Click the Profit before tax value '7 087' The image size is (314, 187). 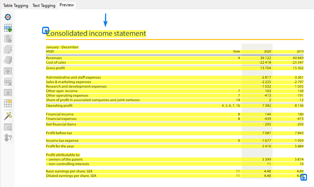(x=267, y=133)
